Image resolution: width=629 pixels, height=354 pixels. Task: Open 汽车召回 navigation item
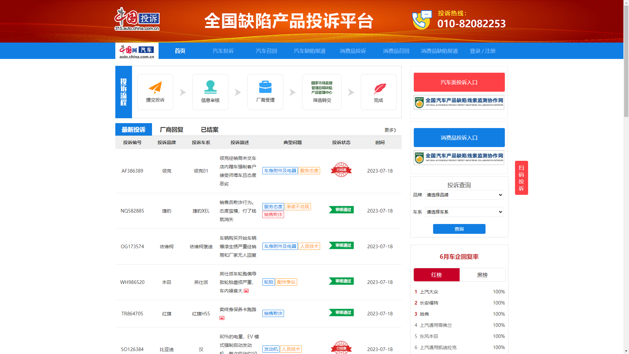click(x=266, y=51)
